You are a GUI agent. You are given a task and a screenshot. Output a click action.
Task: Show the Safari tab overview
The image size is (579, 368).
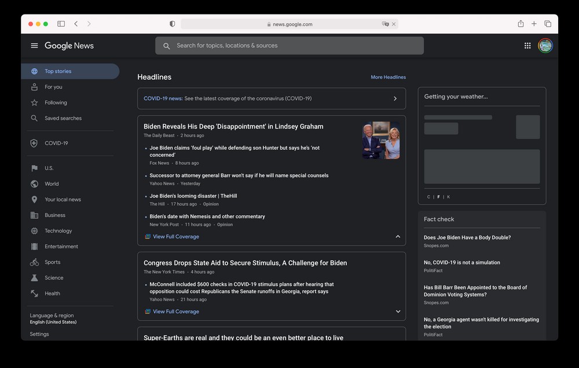[548, 24]
